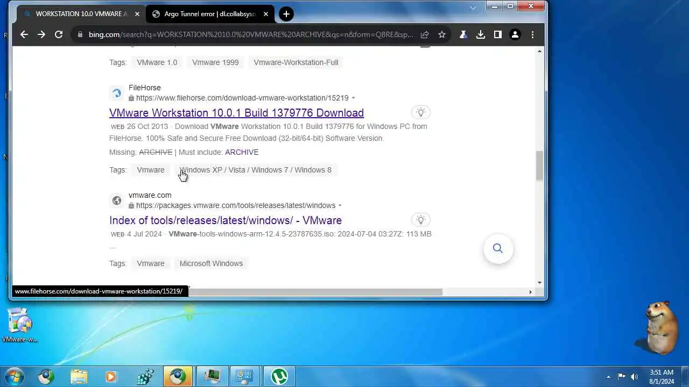
Task: Bookmark this page with the star icon
Action: (442, 34)
